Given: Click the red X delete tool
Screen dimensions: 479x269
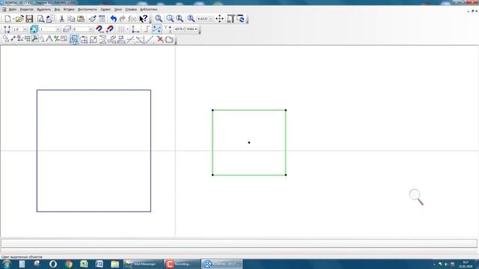Looking at the screenshot, I should [159, 40].
